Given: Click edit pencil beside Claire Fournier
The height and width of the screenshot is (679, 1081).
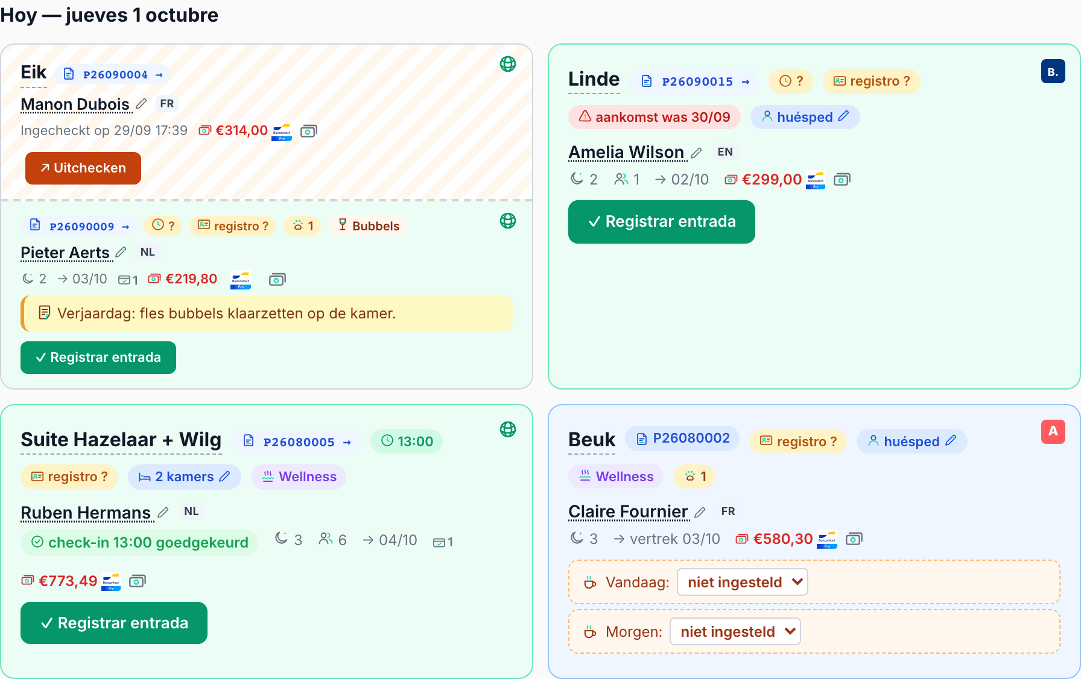Looking at the screenshot, I should (700, 512).
